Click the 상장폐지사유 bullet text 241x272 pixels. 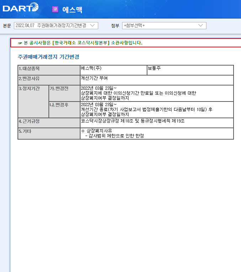click(x=99, y=131)
